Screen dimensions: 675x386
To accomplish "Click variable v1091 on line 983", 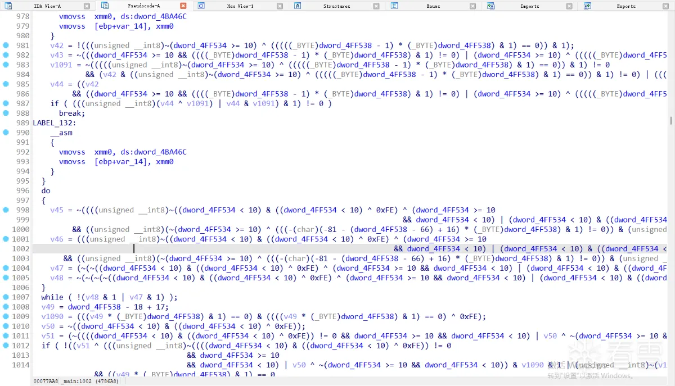I will tap(61, 65).
